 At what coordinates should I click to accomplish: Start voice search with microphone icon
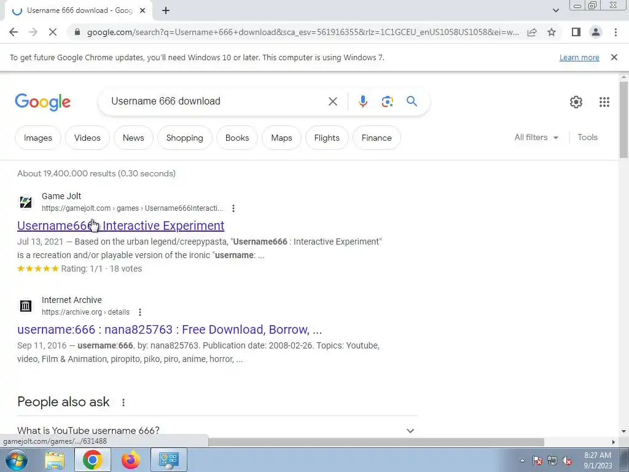[362, 101]
